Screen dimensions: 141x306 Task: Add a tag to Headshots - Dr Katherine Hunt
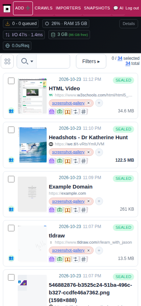(99, 152)
